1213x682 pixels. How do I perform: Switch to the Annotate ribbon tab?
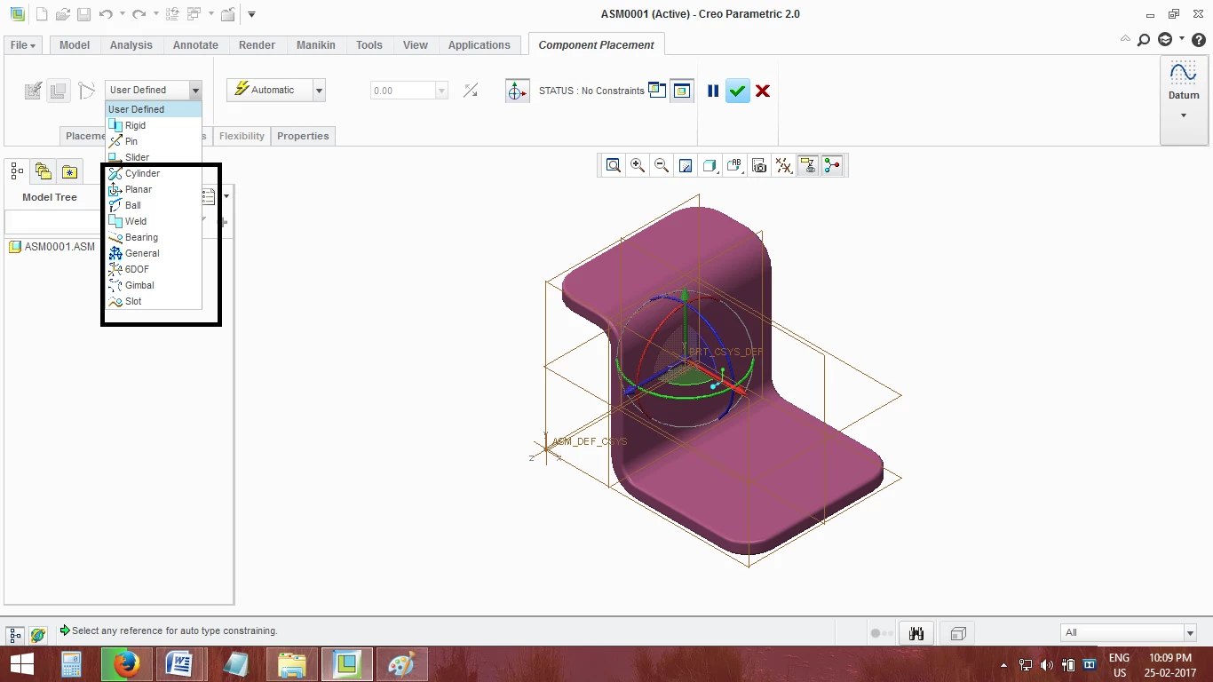(x=195, y=45)
